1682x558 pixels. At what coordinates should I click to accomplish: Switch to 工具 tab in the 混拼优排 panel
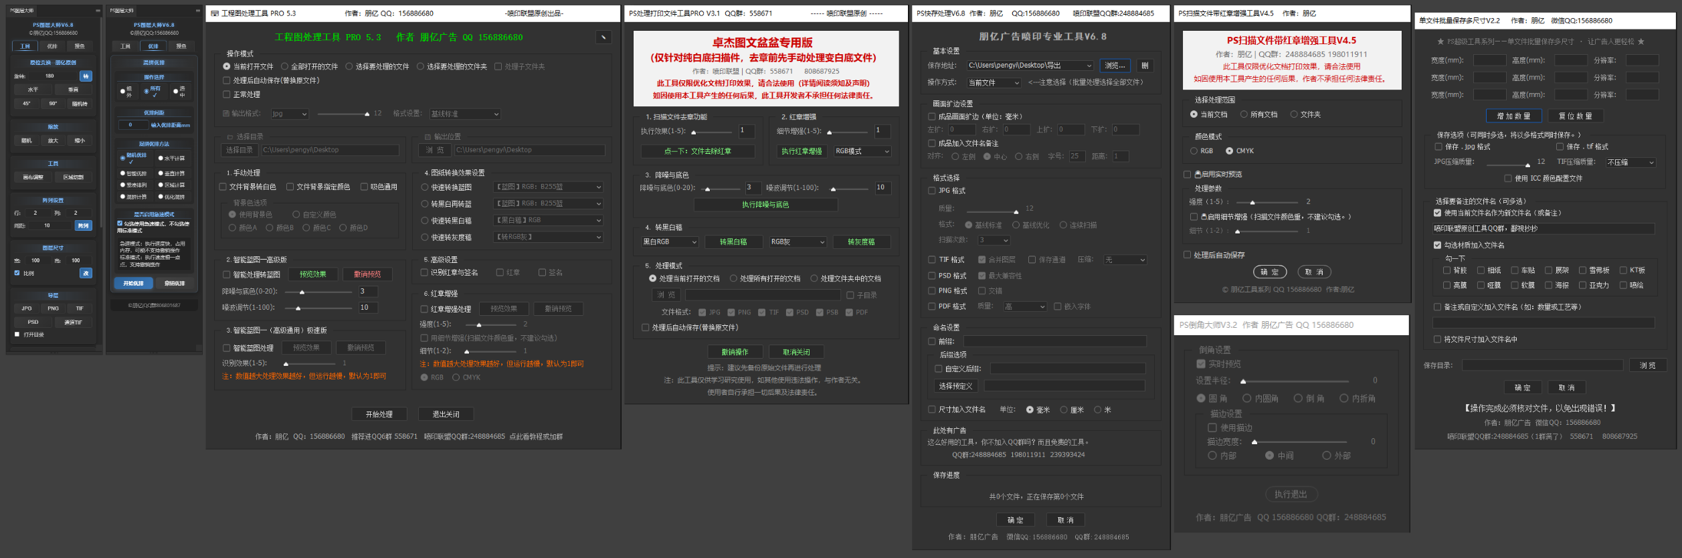(126, 46)
